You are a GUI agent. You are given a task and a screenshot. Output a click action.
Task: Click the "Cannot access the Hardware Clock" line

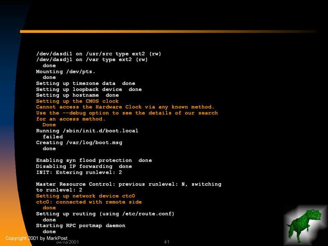[x=125, y=107]
